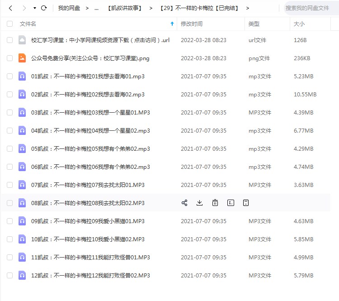339x301 pixels.
Task: Select checkbox for 校汇学习课堂 .url file
Action: (x=10, y=40)
